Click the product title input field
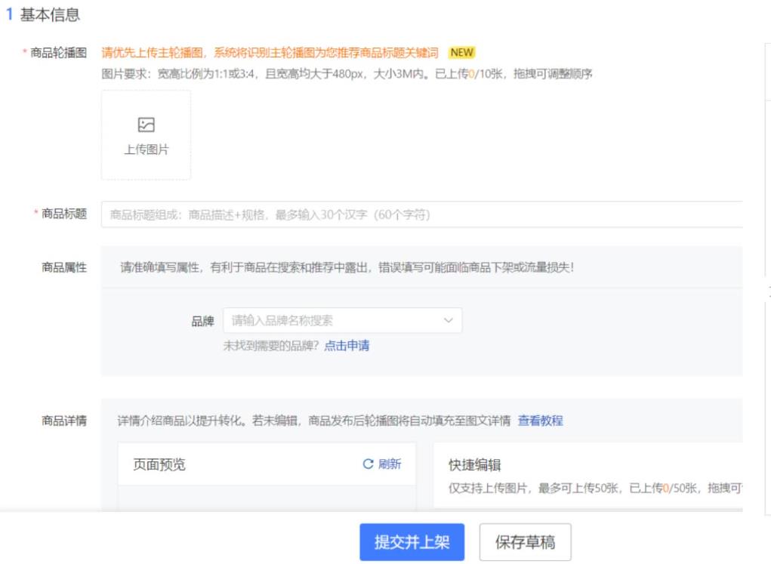The width and height of the screenshot is (771, 564). pyautogui.click(x=422, y=214)
